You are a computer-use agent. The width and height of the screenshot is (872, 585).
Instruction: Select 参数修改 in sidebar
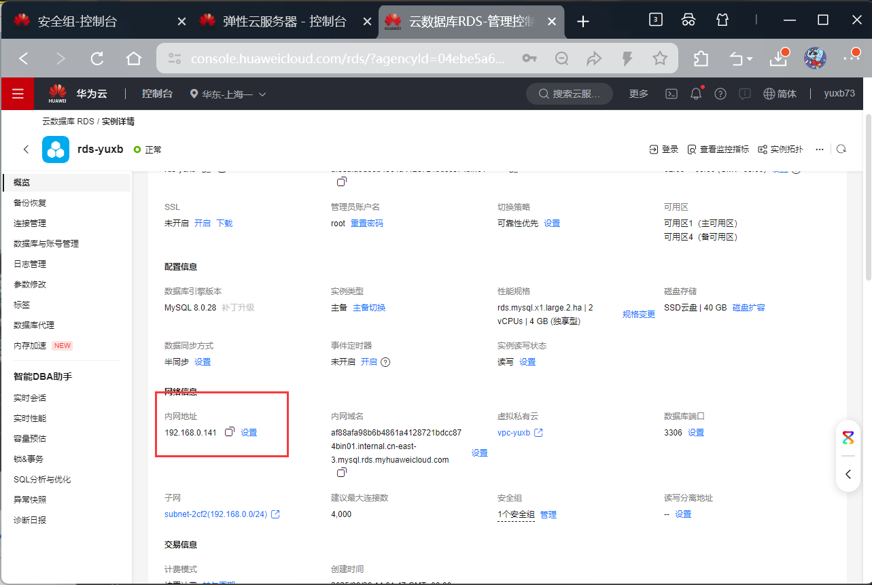(x=30, y=284)
